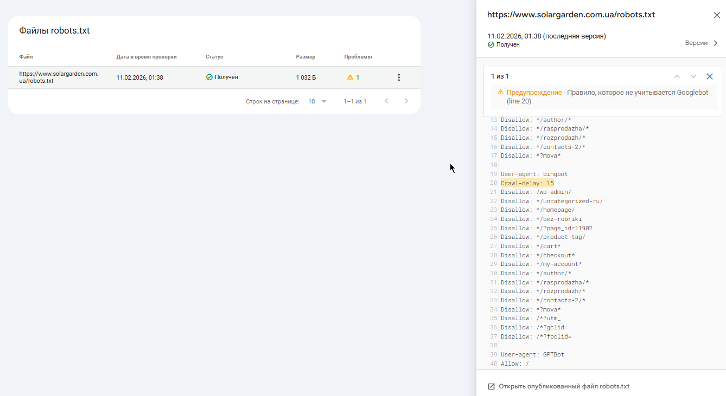
Task: Click the next page arrow in pagination
Action: [406, 101]
